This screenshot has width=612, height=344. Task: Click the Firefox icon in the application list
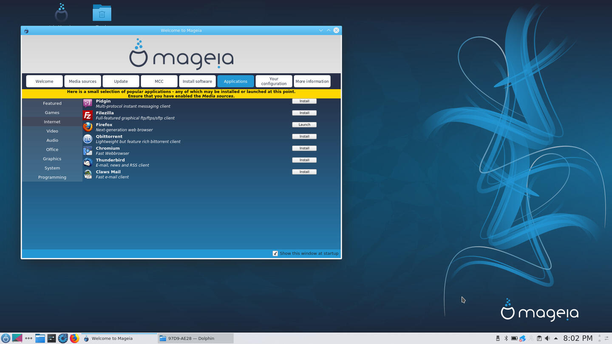(x=88, y=127)
